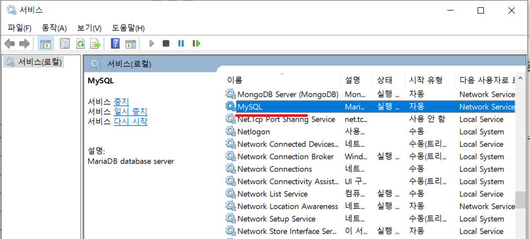Click the Restart Service toolbar icon
This screenshot has height=239, width=530.
196,44
